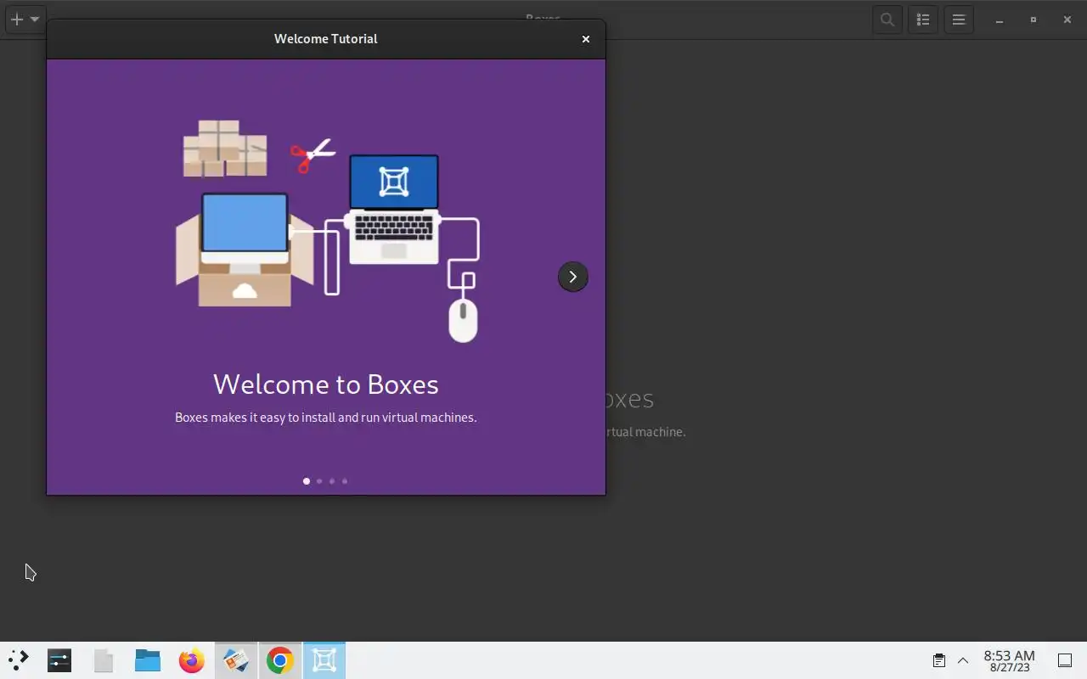Open system settings mixer icon in taskbar
This screenshot has height=679, width=1087.
click(x=59, y=660)
